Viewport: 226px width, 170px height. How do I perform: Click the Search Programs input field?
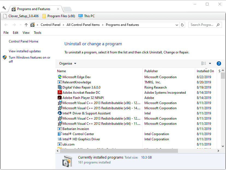pyautogui.click(x=202, y=25)
